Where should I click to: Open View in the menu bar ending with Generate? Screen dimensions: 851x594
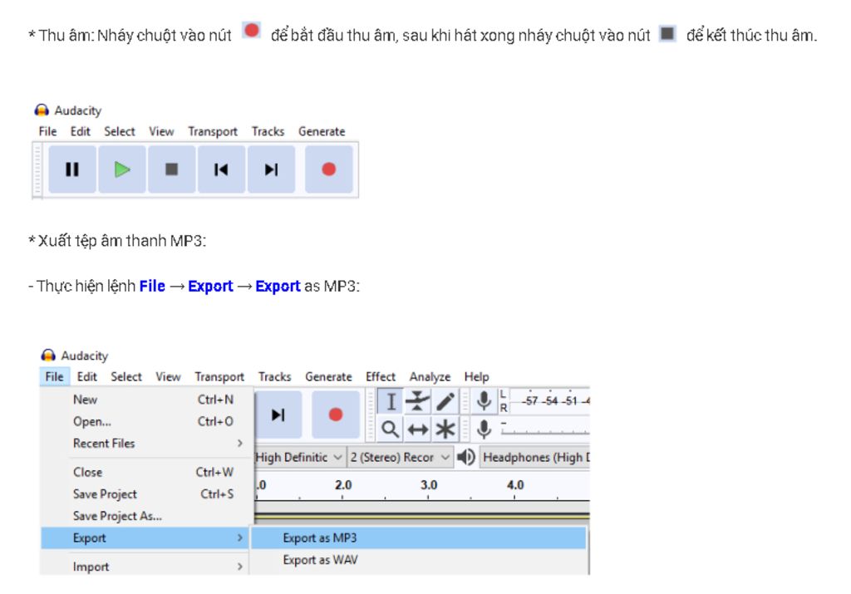(x=161, y=131)
